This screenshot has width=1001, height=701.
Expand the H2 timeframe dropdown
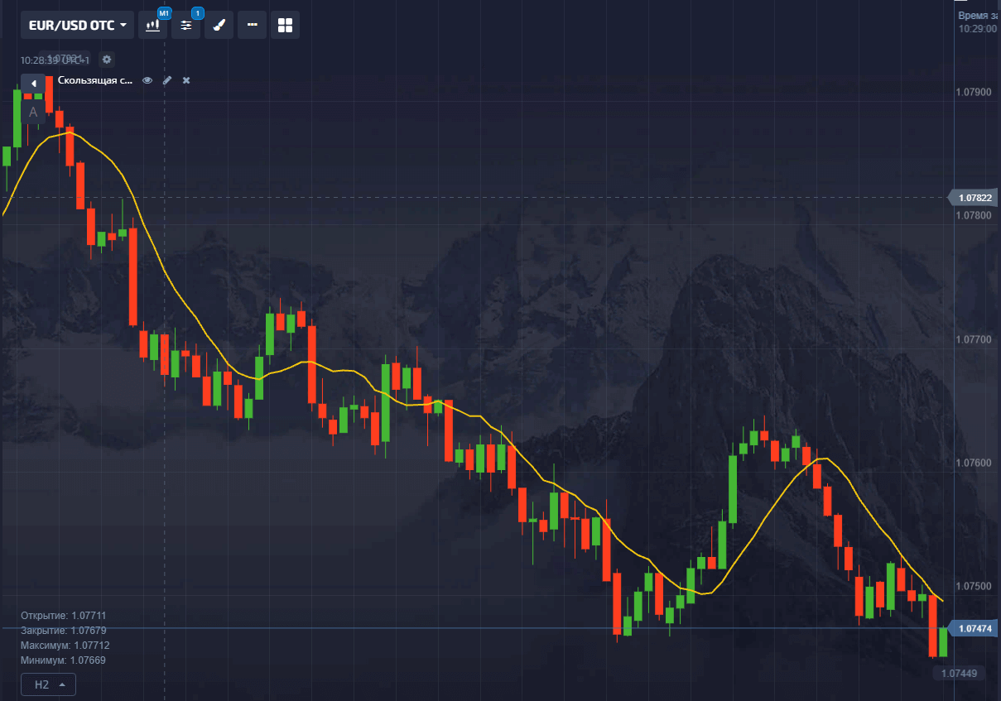coord(49,684)
